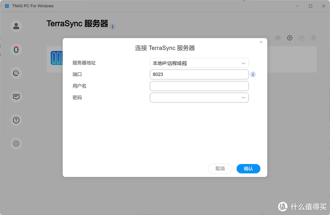Click the info icon beside the TerraSync 服务器 title
This screenshot has width=330, height=215.
pyautogui.click(x=112, y=27)
